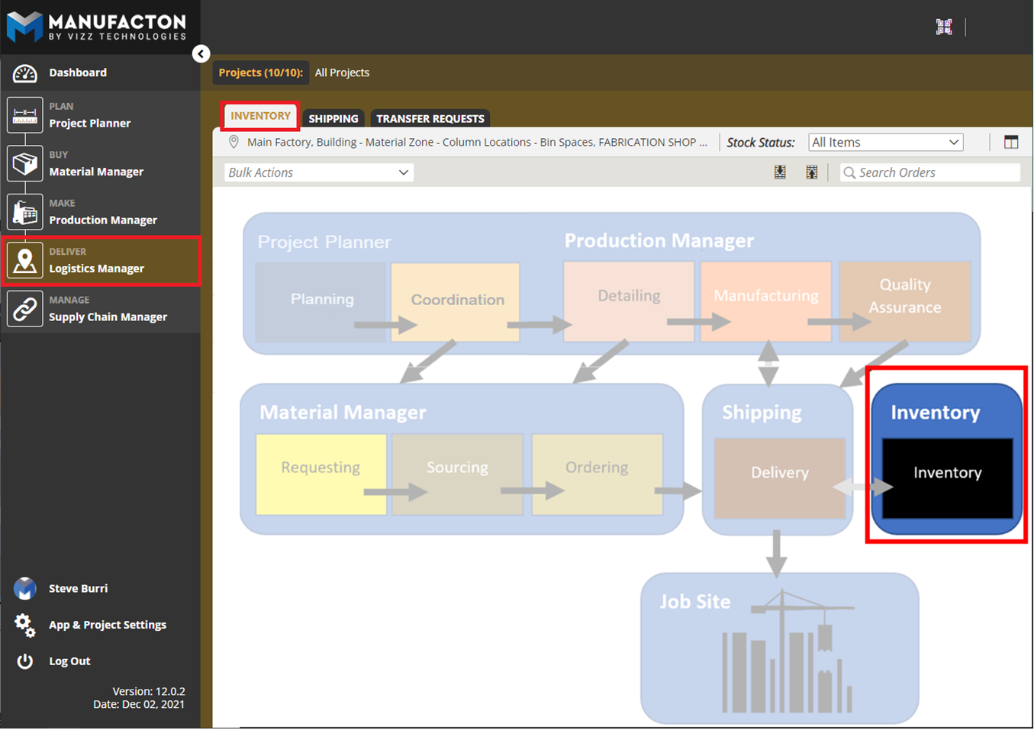Open the Transfer Requests tab
Viewport: 1034px width, 730px height.
click(430, 119)
